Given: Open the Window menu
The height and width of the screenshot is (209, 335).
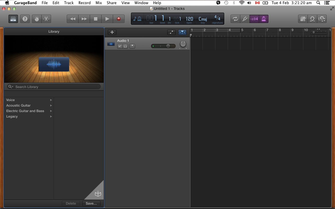Looking at the screenshot, I should coord(141,3).
